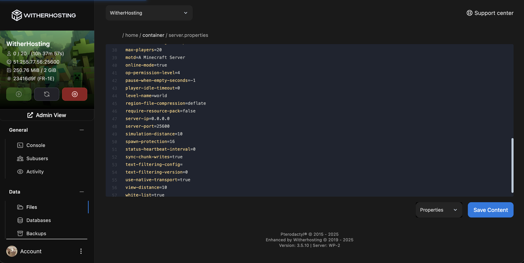
Task: Restart the server with the refresh button
Action: tap(47, 94)
